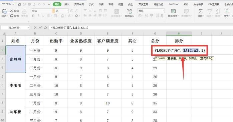Expand the quick access toolbar customize arrow

[49, 4]
